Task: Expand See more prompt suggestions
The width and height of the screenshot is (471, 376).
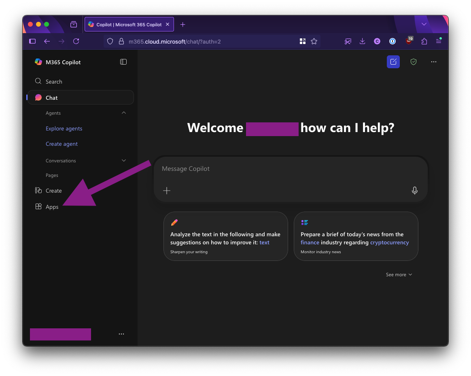Action: pyautogui.click(x=399, y=275)
